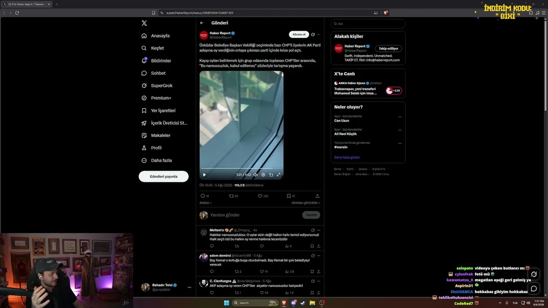Open the Windows Start menu
The width and height of the screenshot is (548, 308).
(x=226, y=303)
